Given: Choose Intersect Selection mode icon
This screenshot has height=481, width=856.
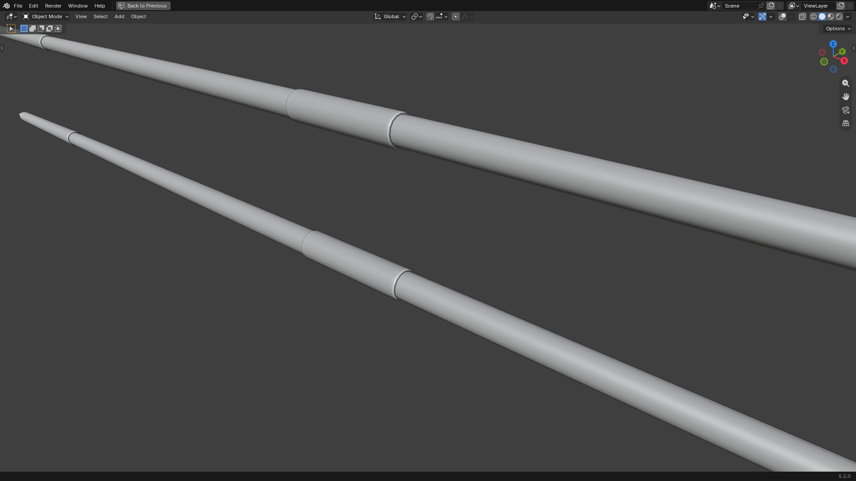Looking at the screenshot, I should click(58, 29).
